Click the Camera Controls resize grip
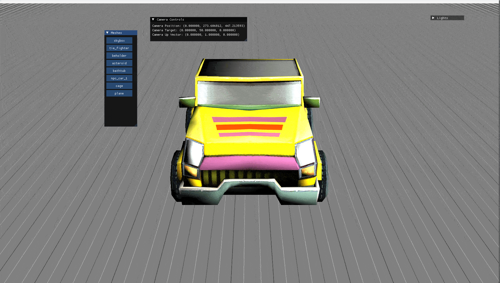The image size is (500, 283). tap(246, 40)
